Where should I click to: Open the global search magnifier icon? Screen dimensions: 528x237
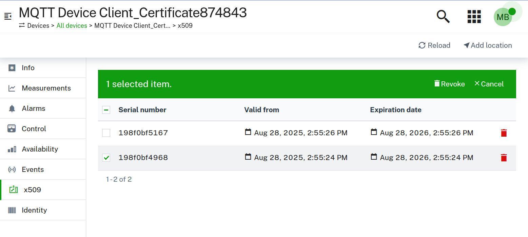[443, 16]
